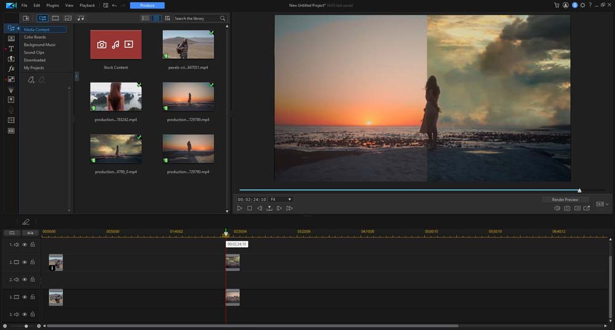Select Background Music category
This screenshot has height=330, width=615.
[39, 45]
